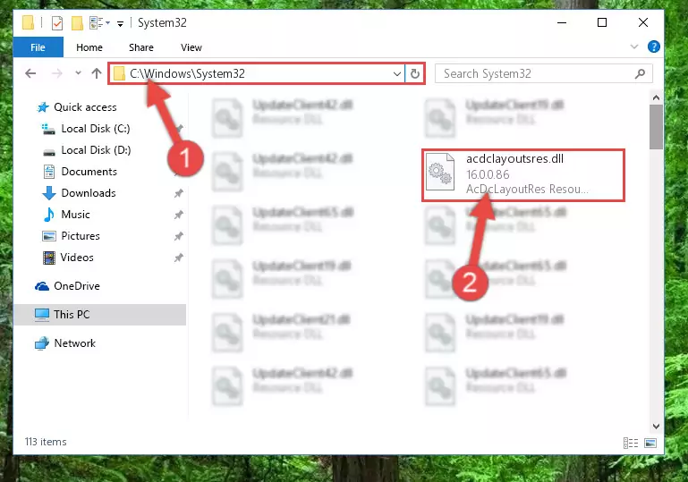Open Local Disk (D:)

(96, 150)
